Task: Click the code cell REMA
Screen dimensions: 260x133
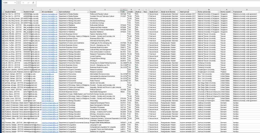Action: click(x=124, y=92)
